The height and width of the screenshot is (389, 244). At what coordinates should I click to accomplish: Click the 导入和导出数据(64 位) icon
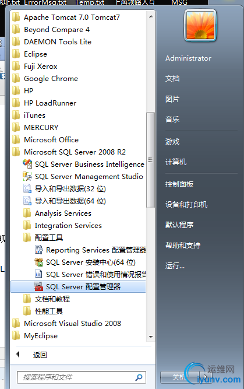[x=27, y=201]
